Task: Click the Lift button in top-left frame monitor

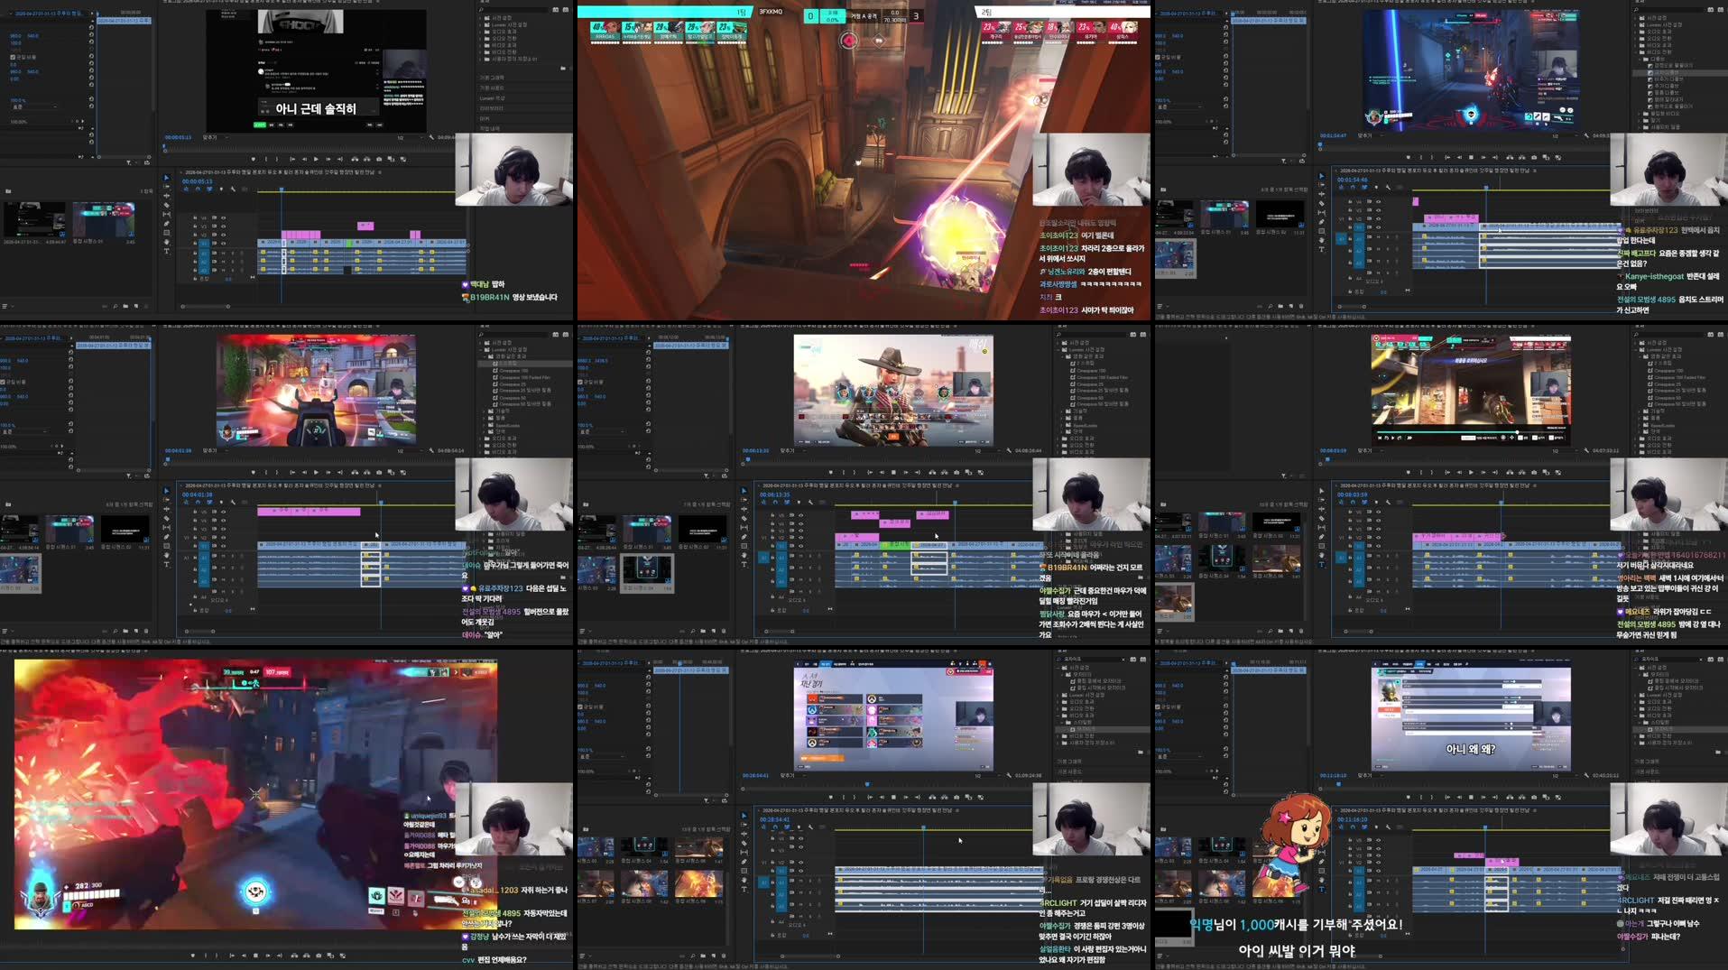Action: pyautogui.click(x=355, y=159)
